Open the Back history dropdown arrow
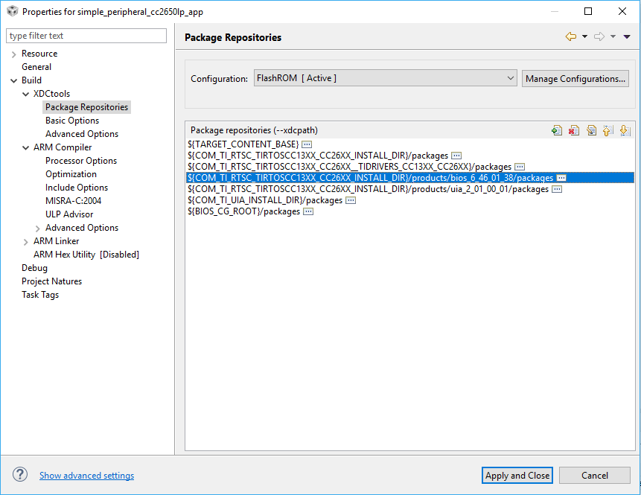Screen dimensions: 641x495 tap(584, 36)
